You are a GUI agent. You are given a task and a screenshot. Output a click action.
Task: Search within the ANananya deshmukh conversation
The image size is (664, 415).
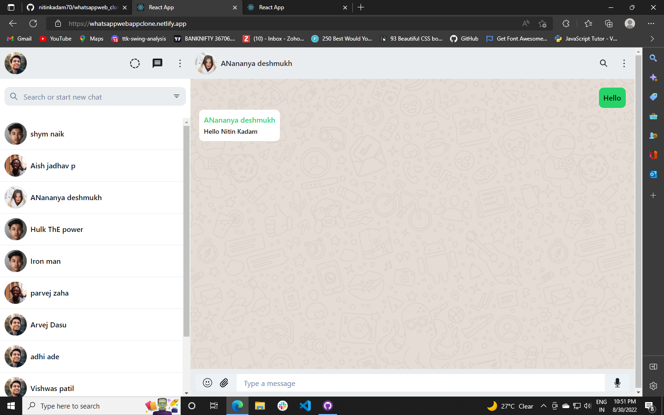point(604,63)
